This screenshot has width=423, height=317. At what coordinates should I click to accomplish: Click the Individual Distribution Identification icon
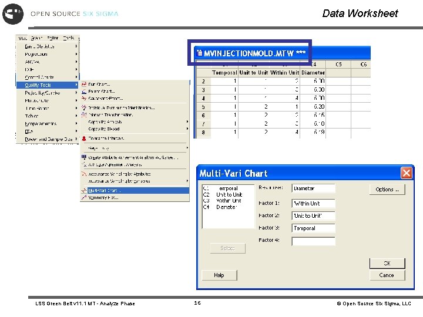(84, 107)
